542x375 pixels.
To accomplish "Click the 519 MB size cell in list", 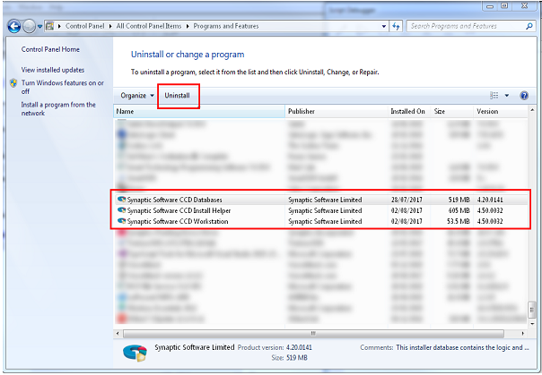I will coord(459,200).
